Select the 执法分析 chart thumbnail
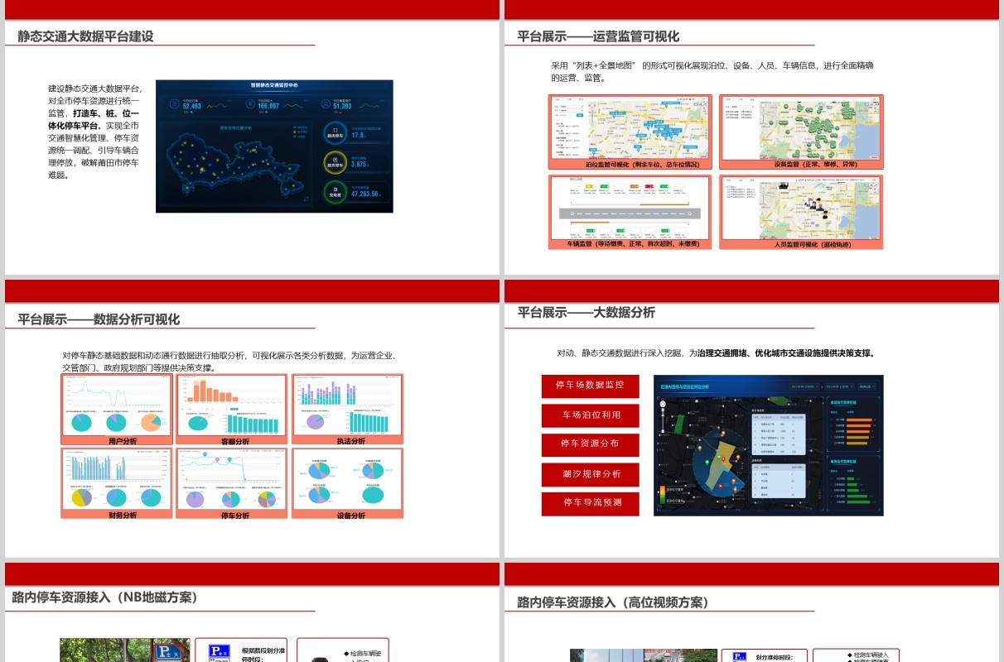The width and height of the screenshot is (1004, 662). pyautogui.click(x=347, y=405)
